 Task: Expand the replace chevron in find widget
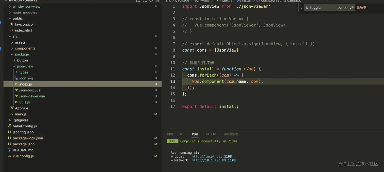pos(301,8)
